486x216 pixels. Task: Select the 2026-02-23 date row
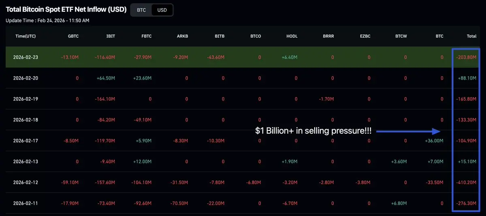(25, 57)
